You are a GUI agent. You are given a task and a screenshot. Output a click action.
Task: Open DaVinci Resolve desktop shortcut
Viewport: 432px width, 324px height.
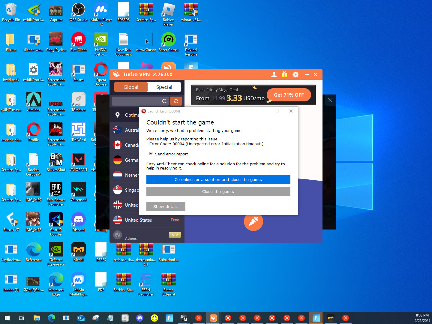pos(191,44)
